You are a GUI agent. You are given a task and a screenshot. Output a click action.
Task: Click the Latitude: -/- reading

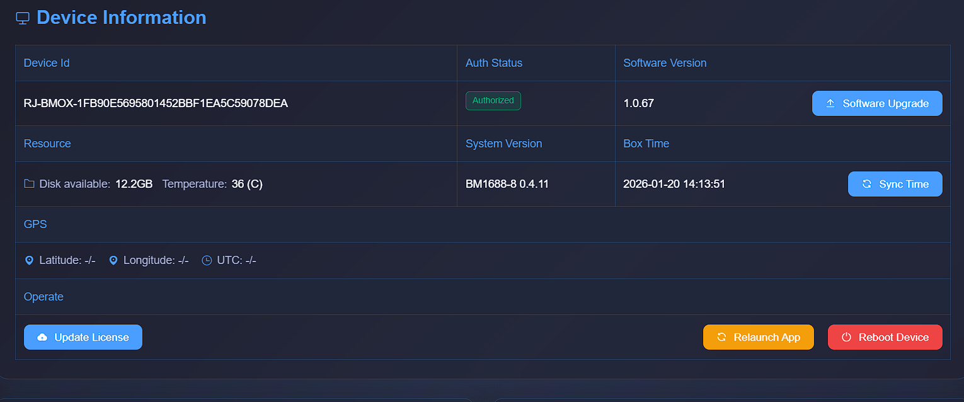pos(67,260)
